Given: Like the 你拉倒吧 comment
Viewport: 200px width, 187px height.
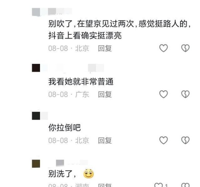Looking at the screenshot, I should [163, 140].
